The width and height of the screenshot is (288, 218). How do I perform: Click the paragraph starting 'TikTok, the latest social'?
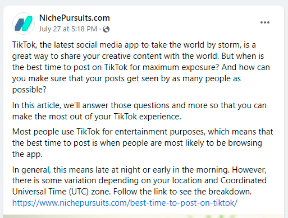(141, 67)
